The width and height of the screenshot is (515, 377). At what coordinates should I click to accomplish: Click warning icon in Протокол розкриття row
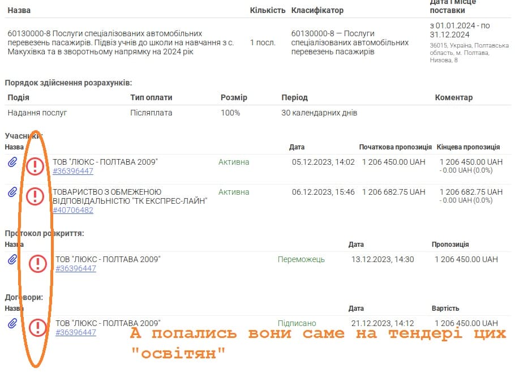click(38, 264)
